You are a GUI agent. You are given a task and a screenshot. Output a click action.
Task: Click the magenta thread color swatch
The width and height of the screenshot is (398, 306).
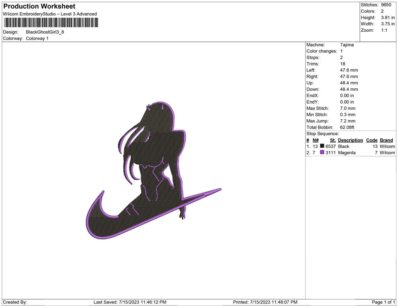pyautogui.click(x=322, y=152)
